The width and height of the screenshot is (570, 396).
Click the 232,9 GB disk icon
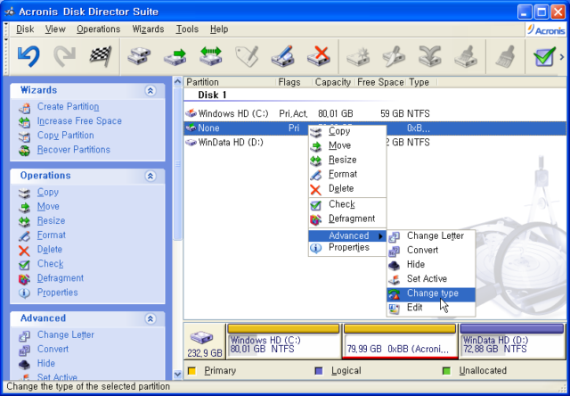(x=204, y=342)
